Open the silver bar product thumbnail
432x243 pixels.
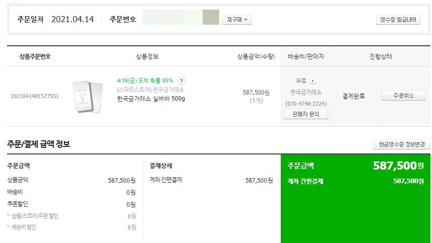(x=88, y=96)
